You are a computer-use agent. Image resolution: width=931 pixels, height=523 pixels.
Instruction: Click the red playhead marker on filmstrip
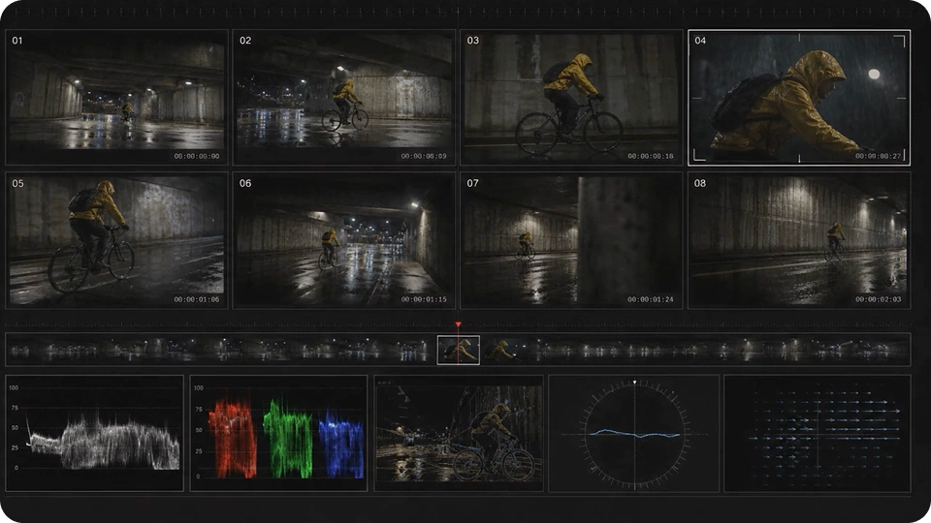click(459, 324)
